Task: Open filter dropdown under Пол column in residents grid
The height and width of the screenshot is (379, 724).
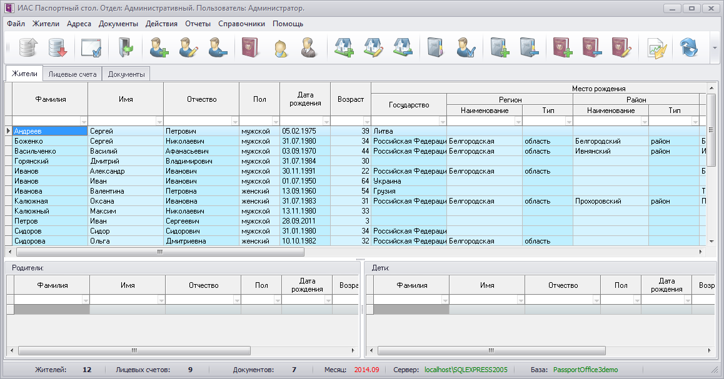Action: 275,121
